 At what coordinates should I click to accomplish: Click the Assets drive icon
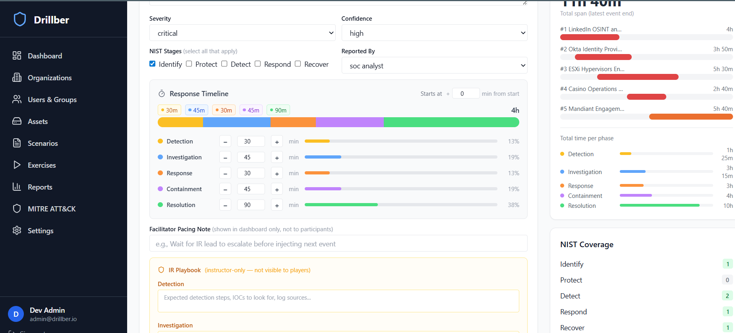click(17, 121)
